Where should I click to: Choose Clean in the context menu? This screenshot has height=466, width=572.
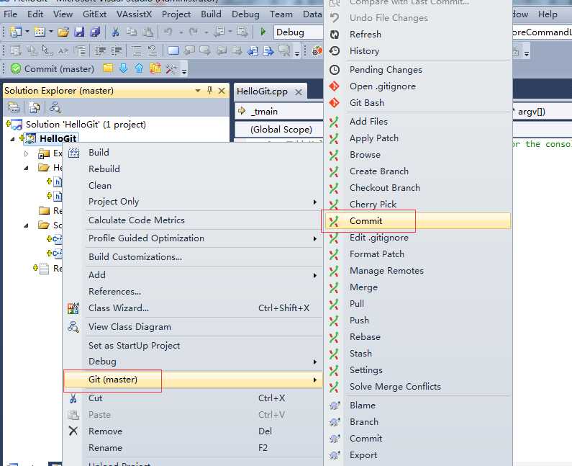pyautogui.click(x=194, y=186)
